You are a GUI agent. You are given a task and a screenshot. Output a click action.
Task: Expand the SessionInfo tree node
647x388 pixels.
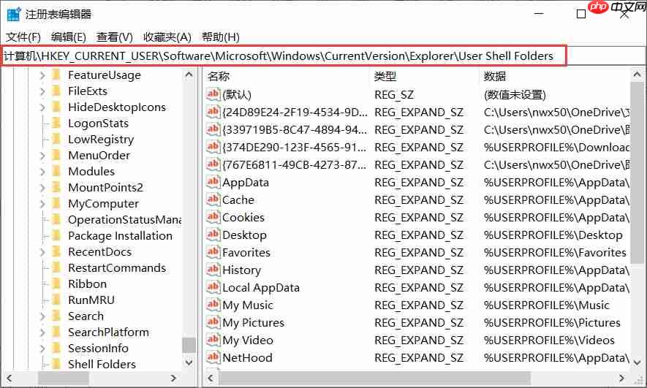(x=42, y=349)
